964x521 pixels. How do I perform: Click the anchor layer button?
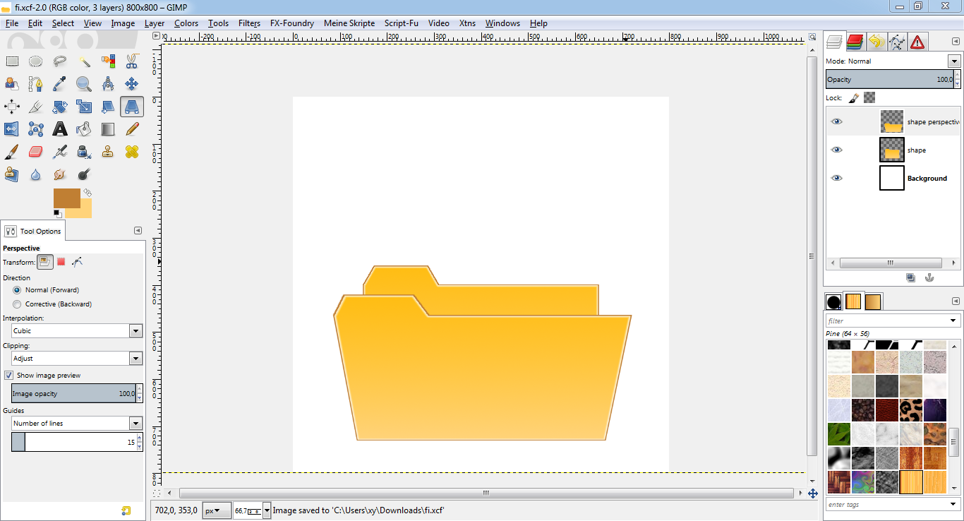(x=929, y=277)
